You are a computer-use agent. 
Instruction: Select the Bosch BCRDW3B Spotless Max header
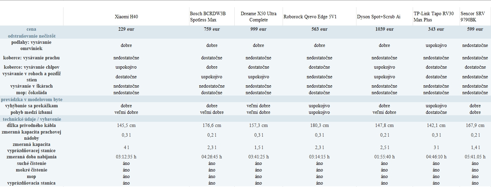208,17
